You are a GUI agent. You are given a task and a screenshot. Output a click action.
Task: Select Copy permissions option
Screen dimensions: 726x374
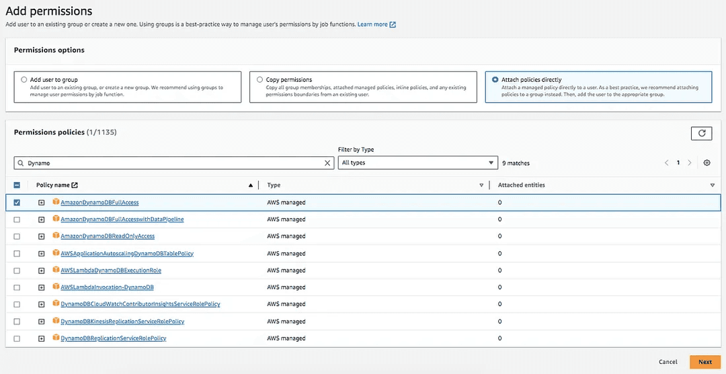259,79
